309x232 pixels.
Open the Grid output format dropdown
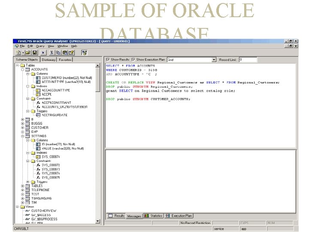coord(214,60)
